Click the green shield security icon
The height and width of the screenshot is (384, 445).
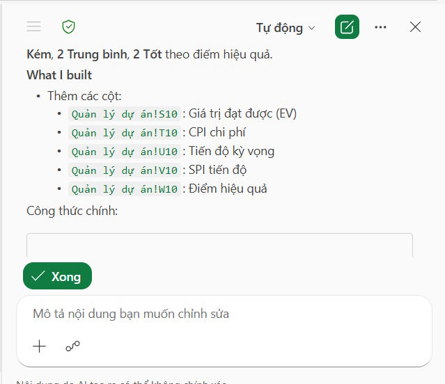[x=68, y=27]
